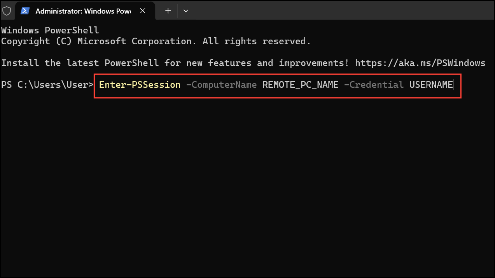This screenshot has width=495, height=278.
Task: Click the PowerShell icon on the tab
Action: click(x=25, y=11)
